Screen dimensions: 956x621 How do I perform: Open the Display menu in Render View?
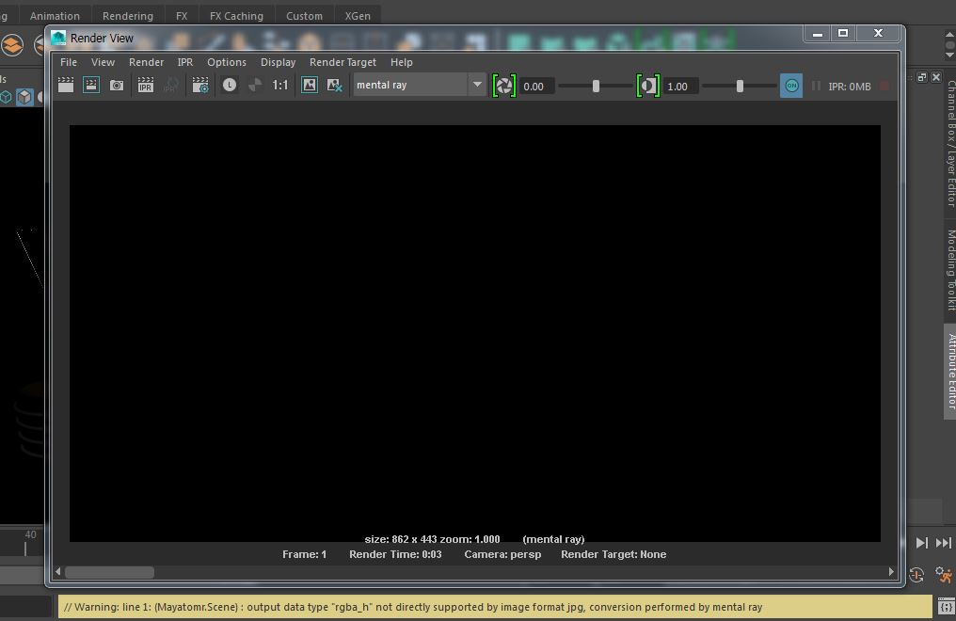[x=278, y=62]
